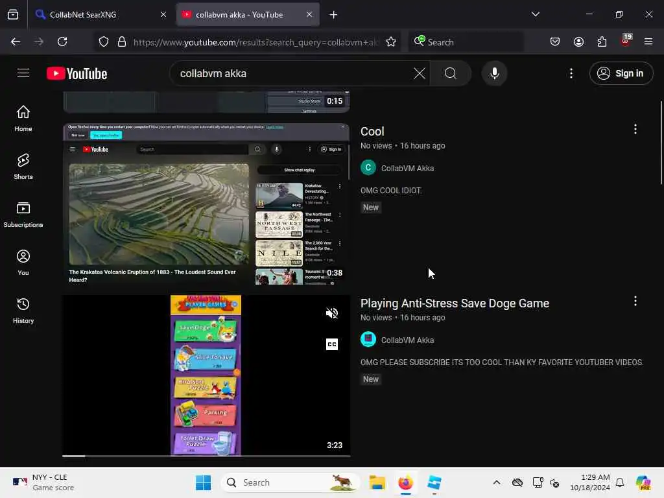Launch Copilot from the taskbar
This screenshot has width=664, height=498.
click(643, 482)
